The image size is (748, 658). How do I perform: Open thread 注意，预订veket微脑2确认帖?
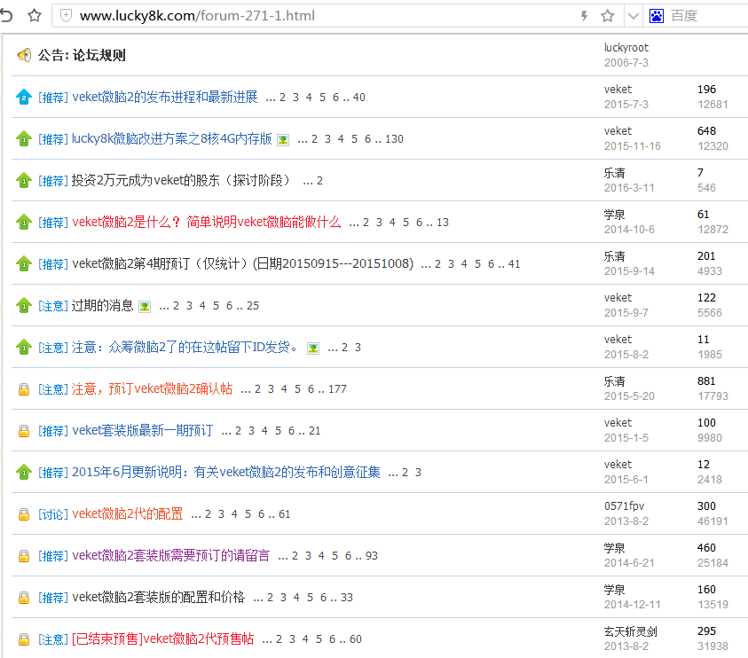[153, 389]
